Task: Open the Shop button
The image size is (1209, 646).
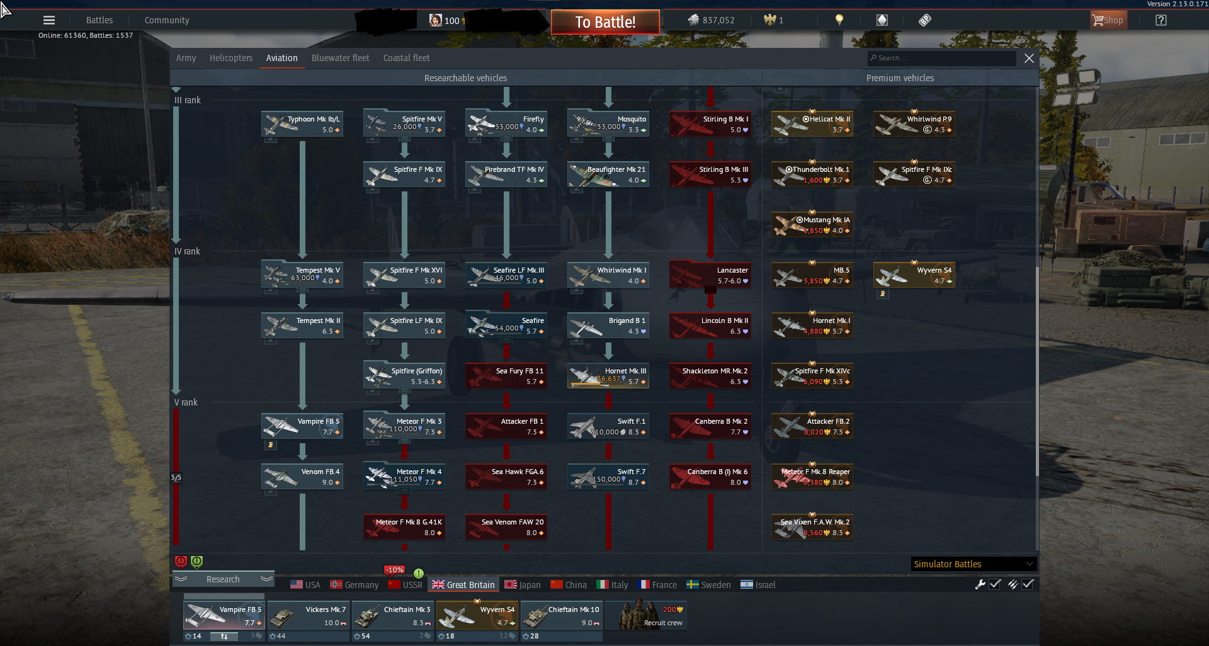Action: [x=1108, y=20]
